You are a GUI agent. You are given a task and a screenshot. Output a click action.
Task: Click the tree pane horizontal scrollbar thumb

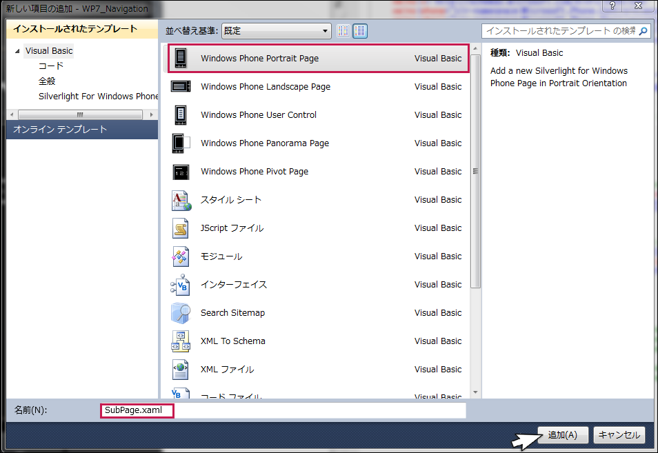click(80, 114)
